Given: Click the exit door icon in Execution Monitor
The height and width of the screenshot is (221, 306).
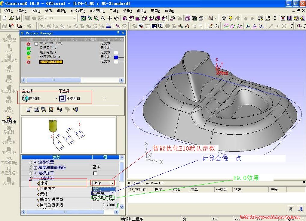Looking at the screenshot, I should click(x=300, y=209).
